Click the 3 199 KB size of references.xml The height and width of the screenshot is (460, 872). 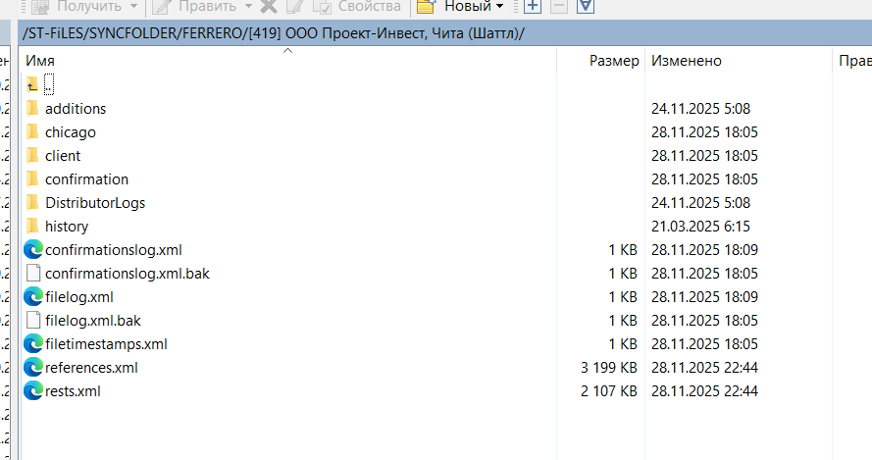point(609,368)
